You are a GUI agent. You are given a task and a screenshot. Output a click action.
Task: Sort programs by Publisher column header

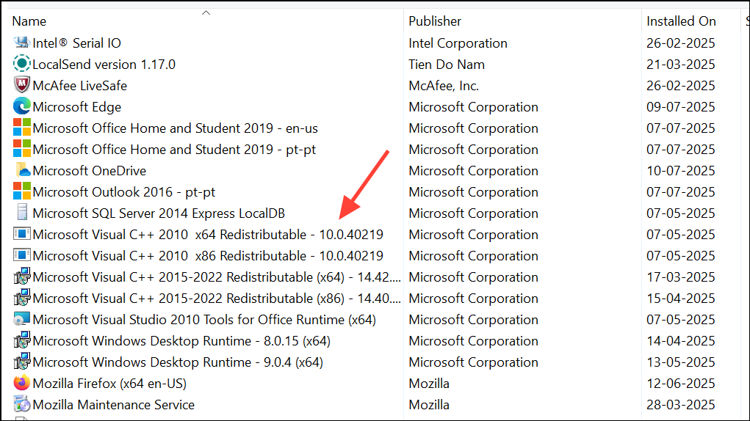tap(435, 21)
